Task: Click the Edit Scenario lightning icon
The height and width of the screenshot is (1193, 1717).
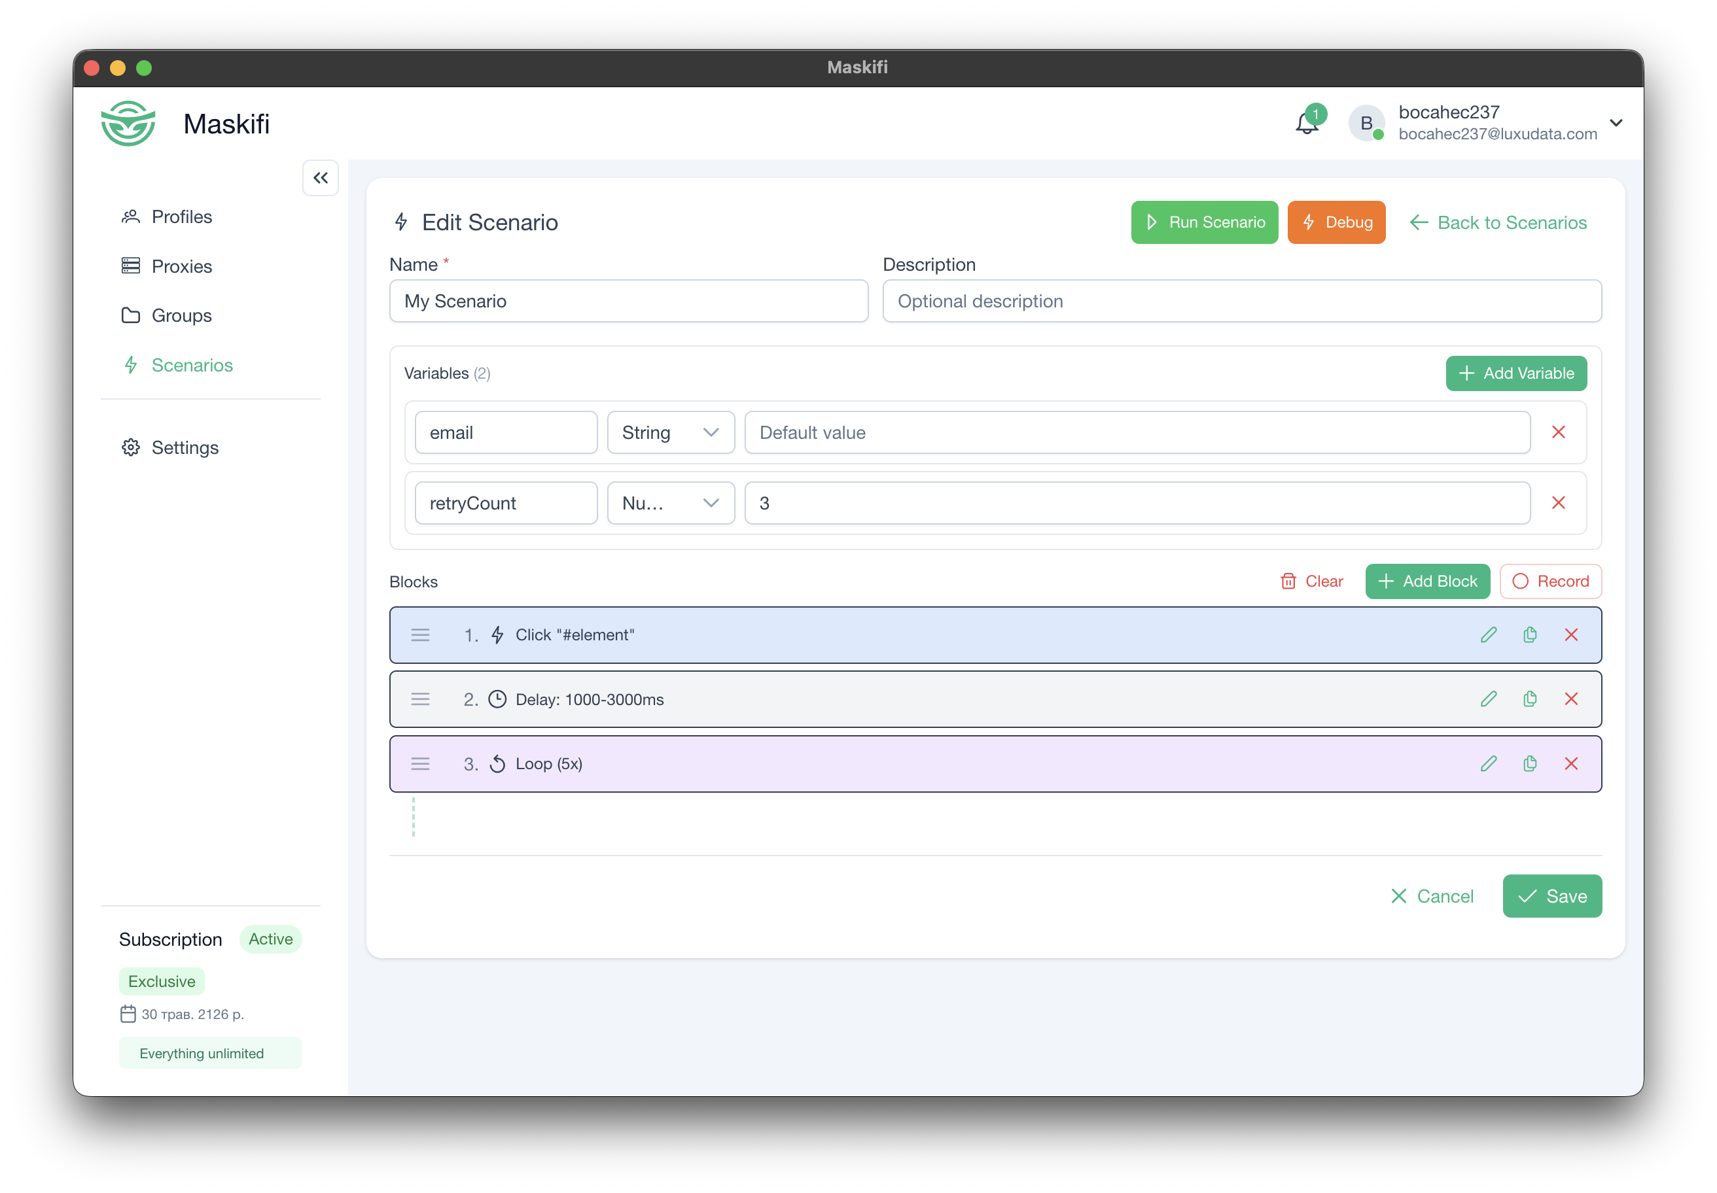Action: (x=402, y=222)
